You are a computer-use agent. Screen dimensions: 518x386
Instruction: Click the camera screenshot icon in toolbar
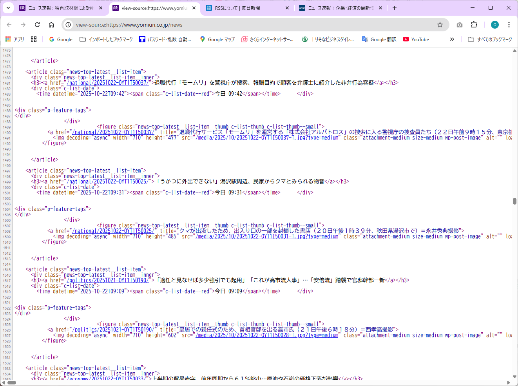coord(460,25)
